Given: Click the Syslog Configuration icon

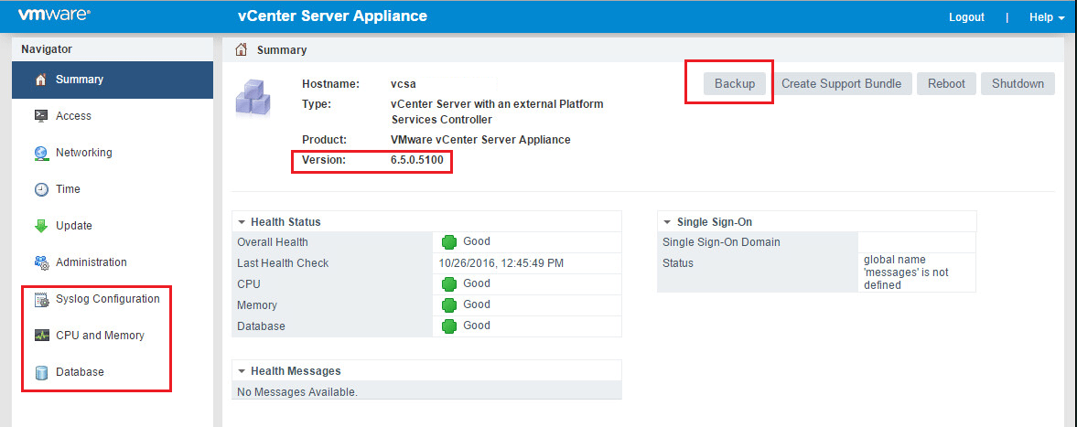Looking at the screenshot, I should 40,299.
